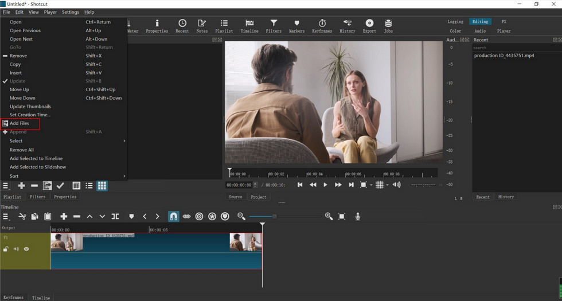Open the playlist hamburger menu
The width and height of the screenshot is (562, 301).
pyautogui.click(x=6, y=186)
